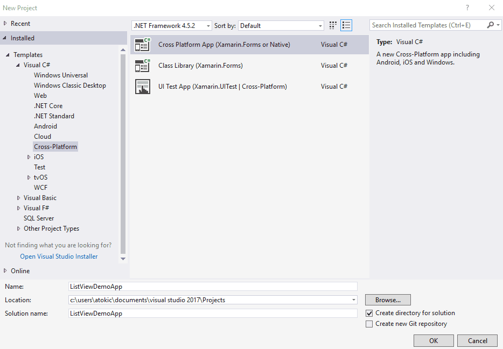Expand the Visual Basic tree node
This screenshot has width=503, height=349.
coord(19,198)
